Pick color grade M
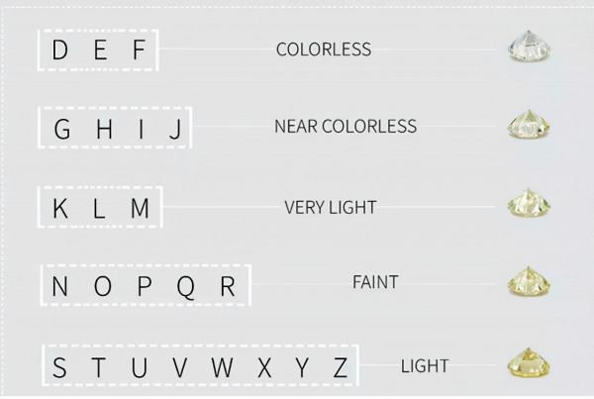Image resolution: width=594 pixels, height=399 pixels. tap(139, 209)
